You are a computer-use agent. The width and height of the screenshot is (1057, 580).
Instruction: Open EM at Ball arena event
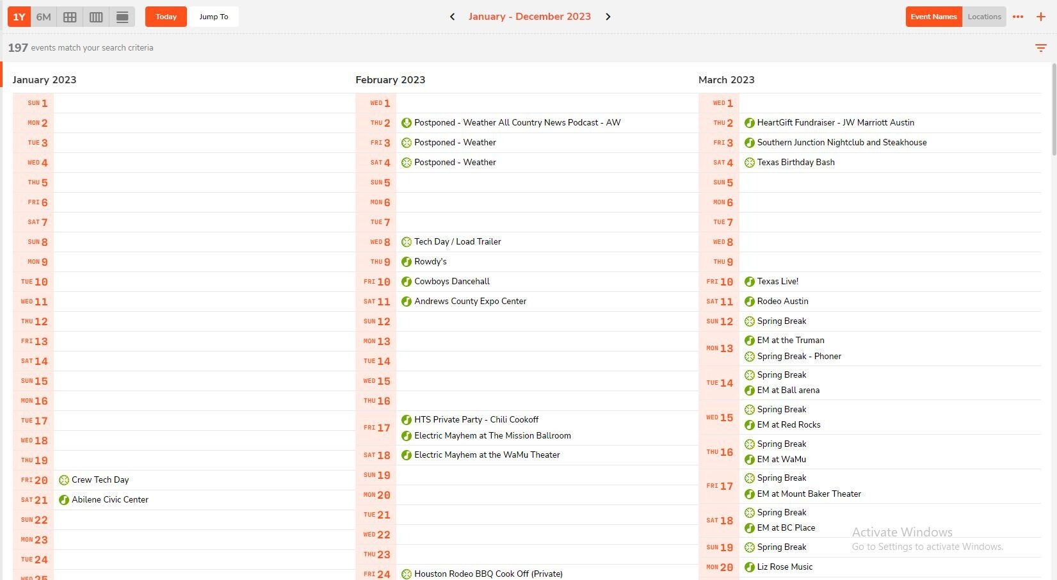pyautogui.click(x=788, y=390)
